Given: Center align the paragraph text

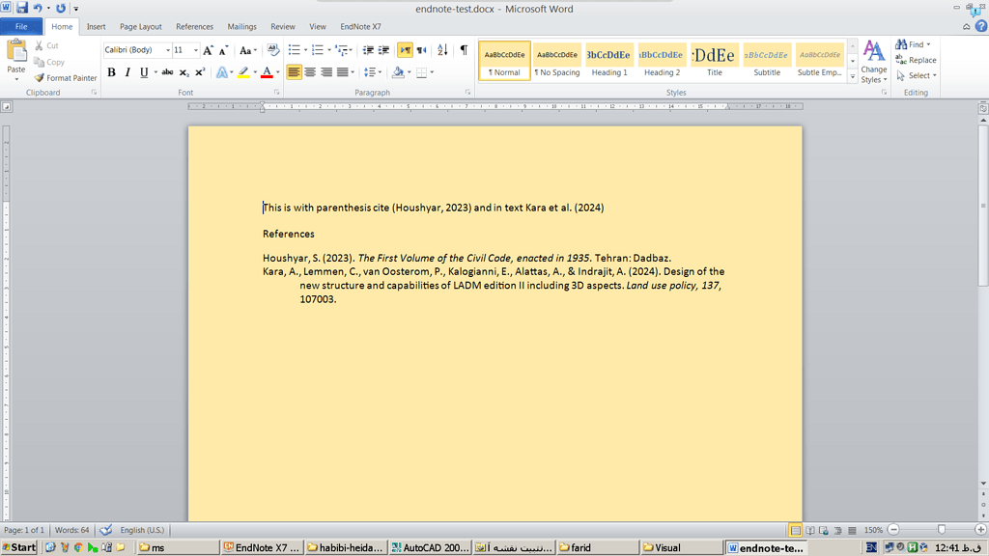Looking at the screenshot, I should point(308,72).
